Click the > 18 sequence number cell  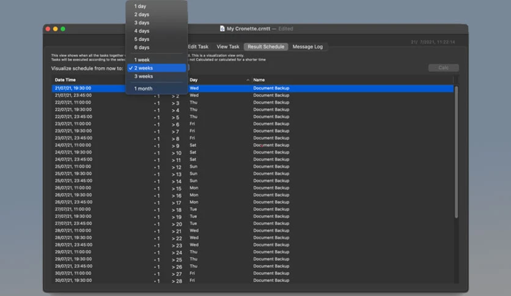tap(177, 210)
